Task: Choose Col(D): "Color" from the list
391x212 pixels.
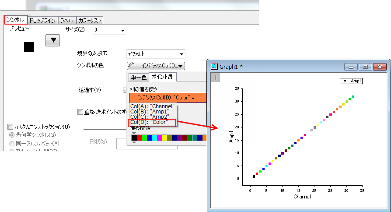Action: 152,122
